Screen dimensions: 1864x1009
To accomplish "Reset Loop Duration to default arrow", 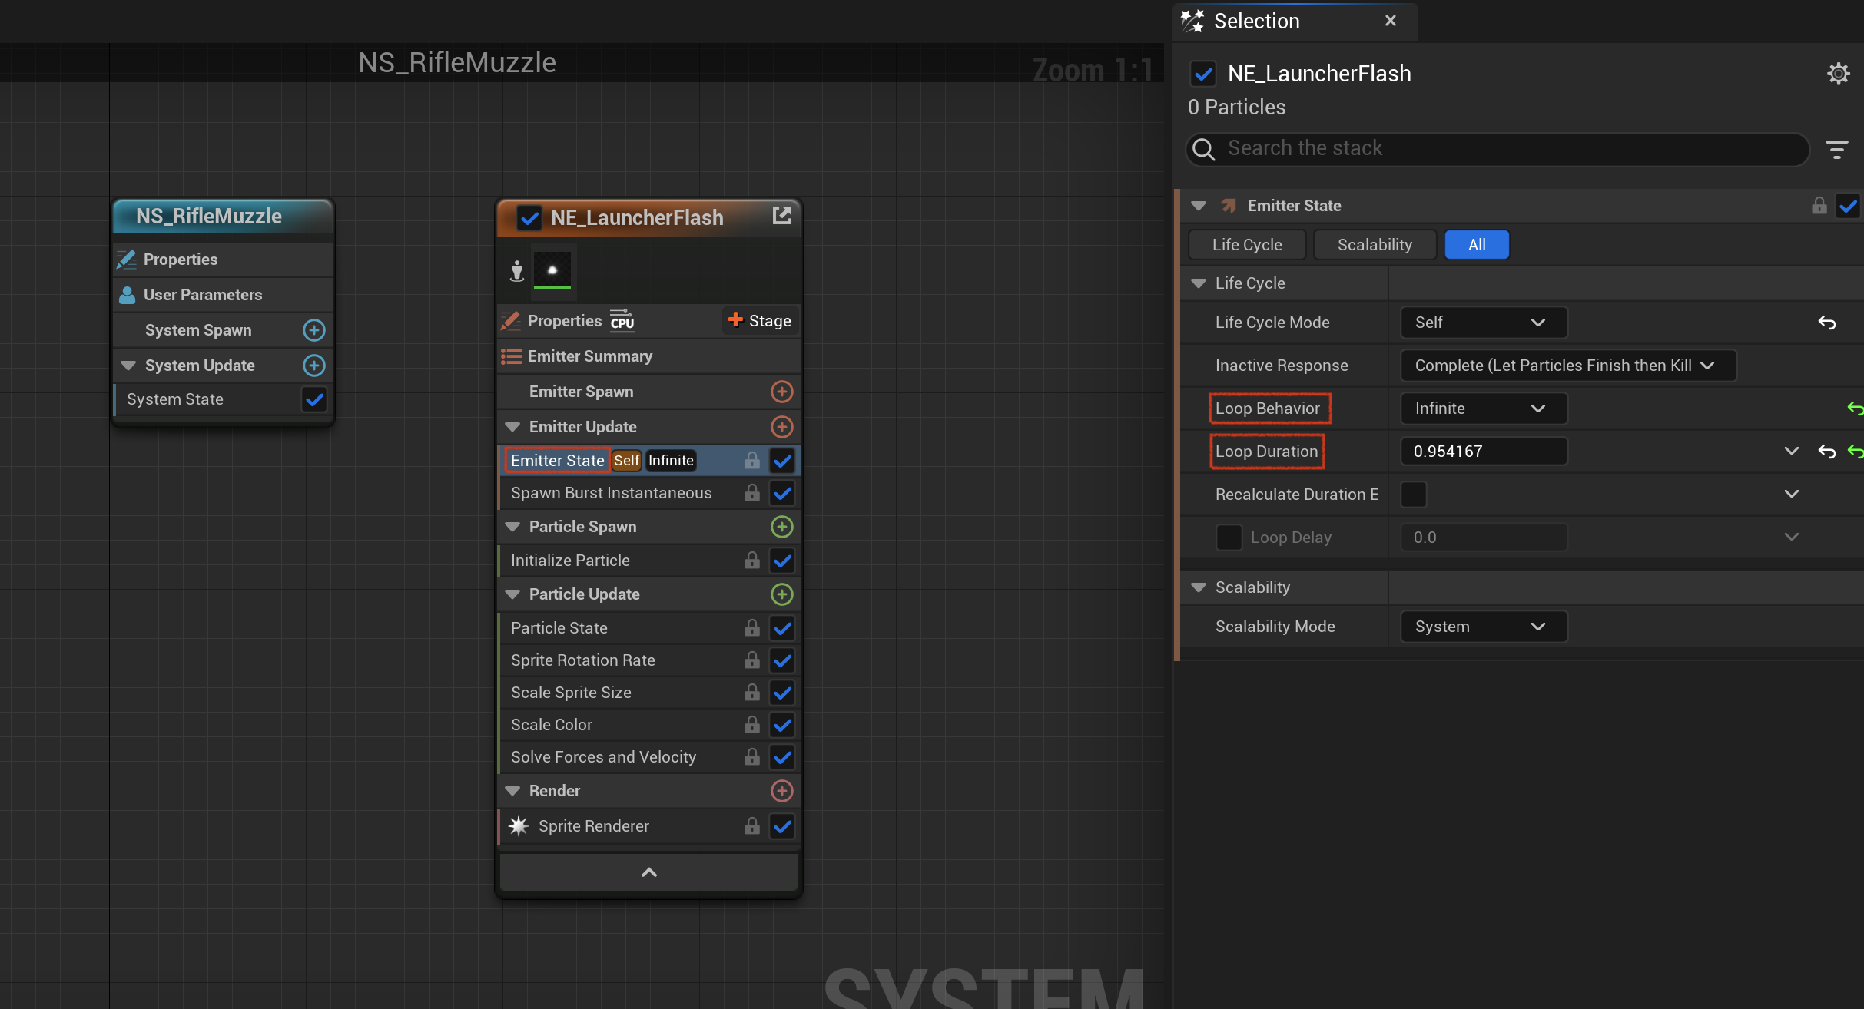I will click(x=1827, y=452).
